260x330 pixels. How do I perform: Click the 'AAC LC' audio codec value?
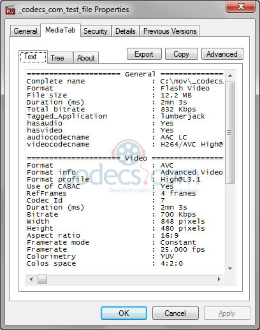[x=174, y=137]
